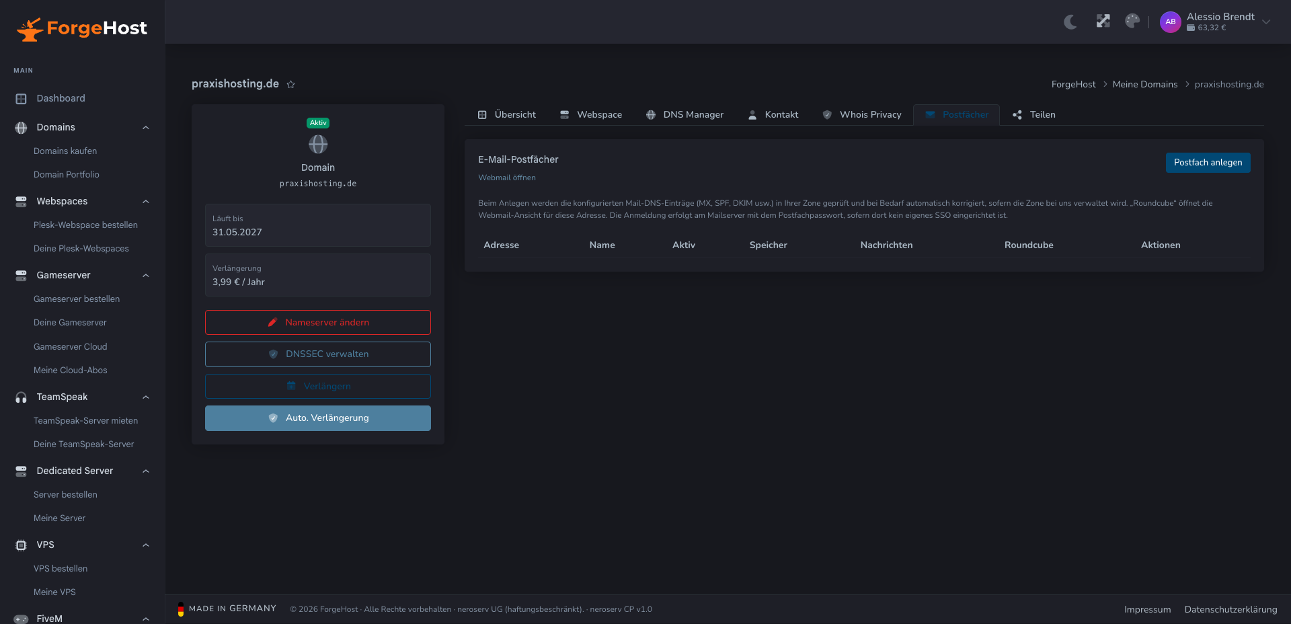Open Deine Plesk-Webspaces
This screenshot has height=624, width=1291.
coord(81,249)
